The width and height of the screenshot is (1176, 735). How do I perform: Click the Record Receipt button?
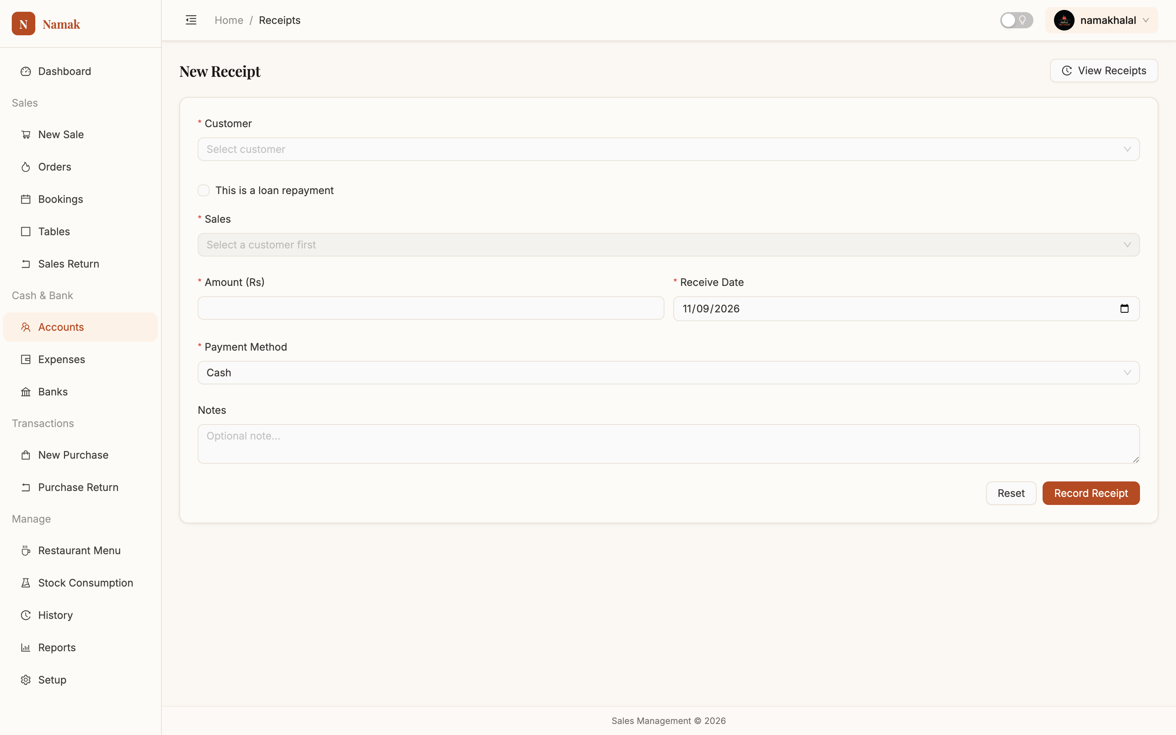1090,494
